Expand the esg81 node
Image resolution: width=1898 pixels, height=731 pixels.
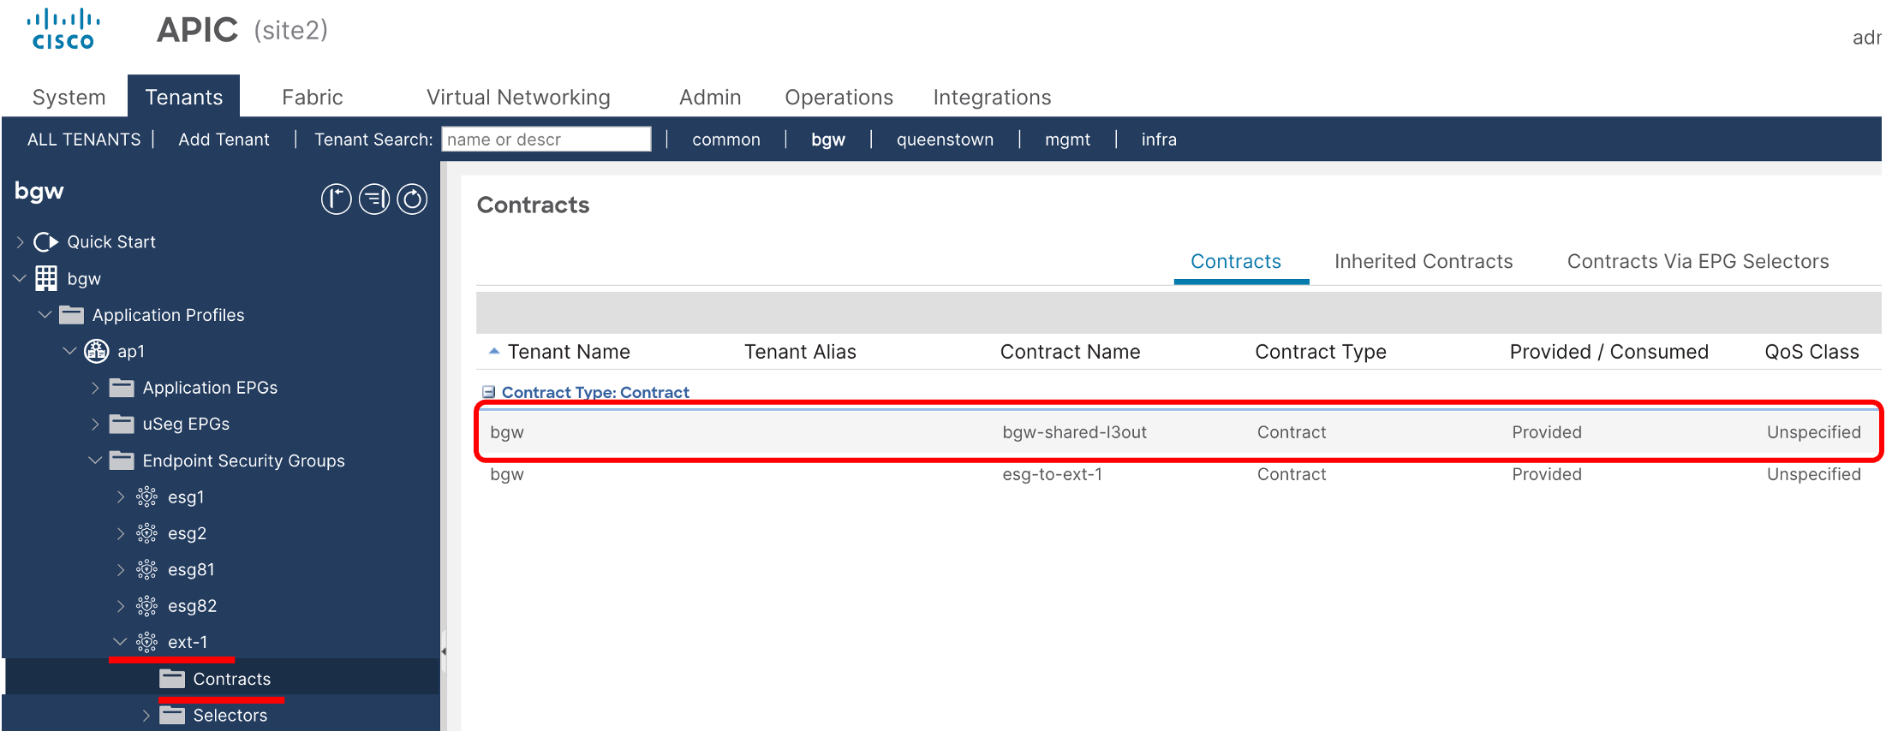tap(121, 569)
